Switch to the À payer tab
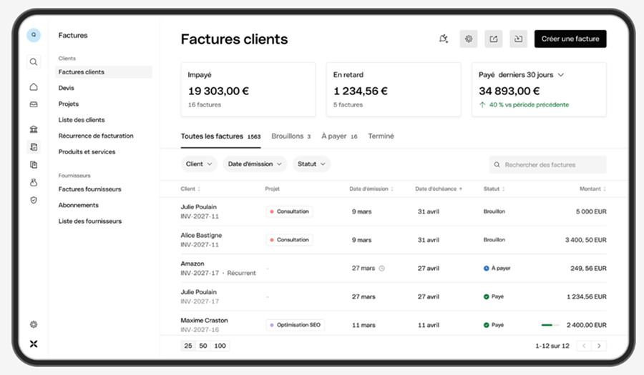The width and height of the screenshot is (644, 375). [x=339, y=136]
